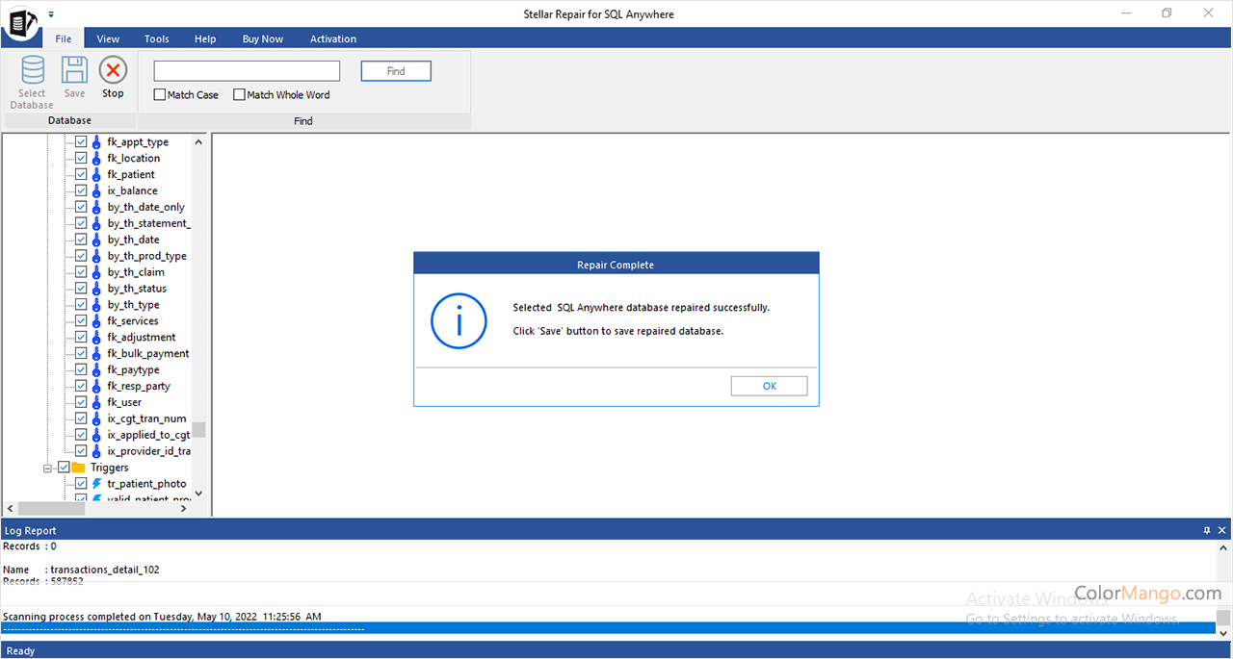Uncheck the fk_patient tree item
The width and height of the screenshot is (1233, 659).
point(81,174)
